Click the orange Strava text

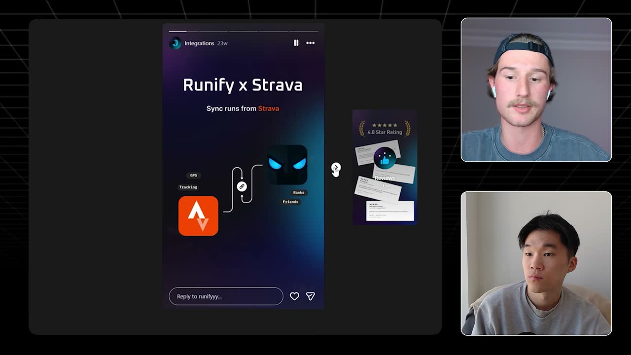(269, 108)
